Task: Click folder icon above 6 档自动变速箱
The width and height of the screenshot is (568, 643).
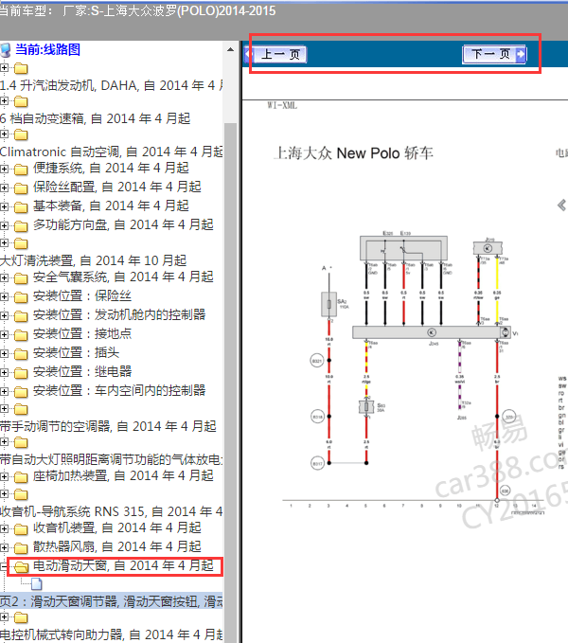Action: (x=21, y=100)
